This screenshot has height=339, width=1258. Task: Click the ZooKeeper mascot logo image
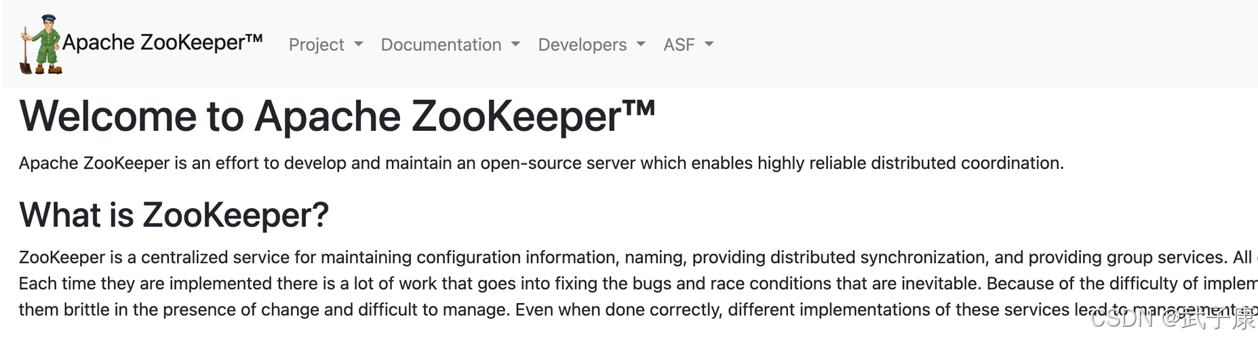point(41,44)
